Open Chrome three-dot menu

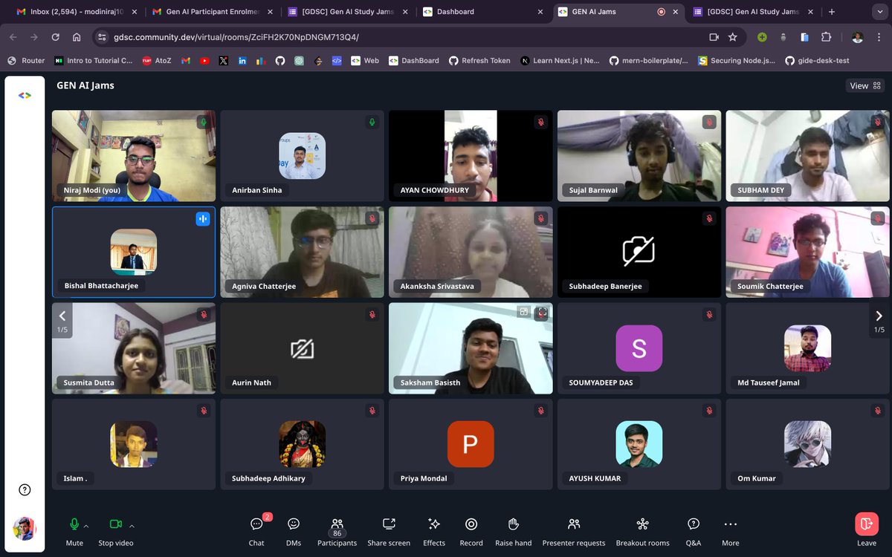(879, 37)
